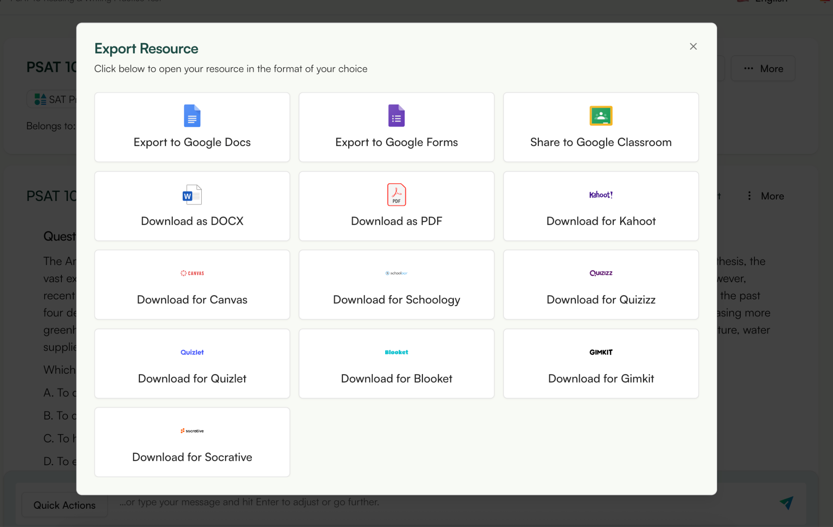Image resolution: width=833 pixels, height=527 pixels.
Task: Click the Kahoot logo
Action: (601, 195)
